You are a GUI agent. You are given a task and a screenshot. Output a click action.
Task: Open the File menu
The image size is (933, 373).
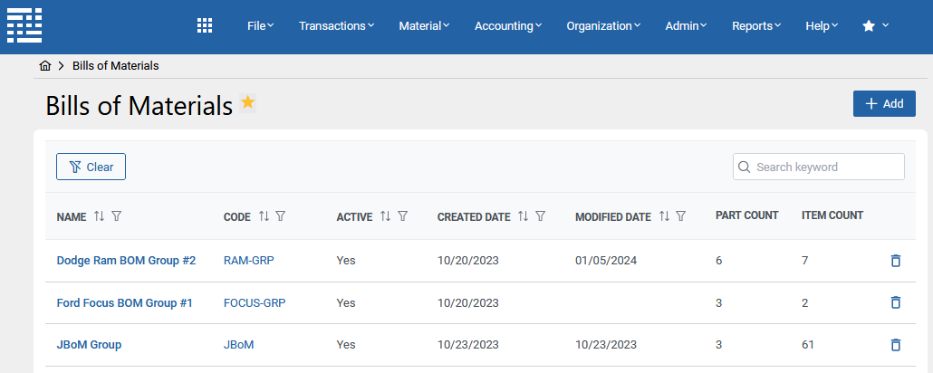click(x=261, y=25)
